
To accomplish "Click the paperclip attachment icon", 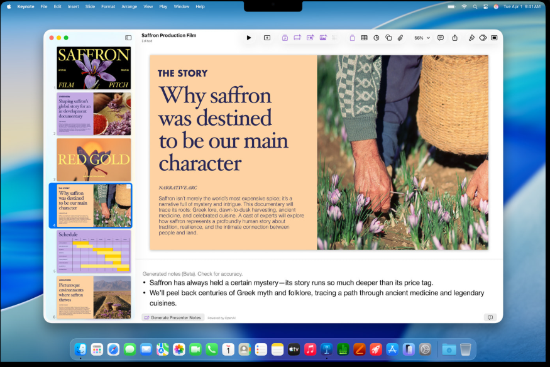I will tap(400, 38).
